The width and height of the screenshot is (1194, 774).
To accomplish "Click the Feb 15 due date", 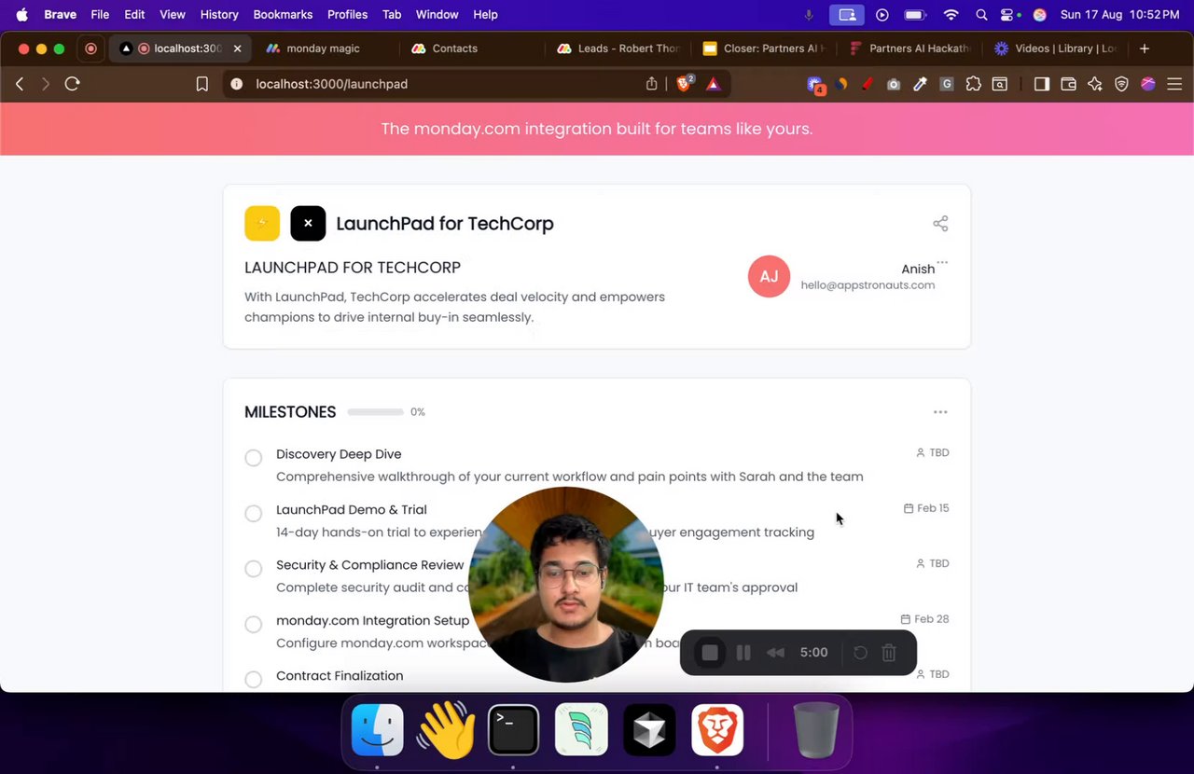I will pos(926,508).
